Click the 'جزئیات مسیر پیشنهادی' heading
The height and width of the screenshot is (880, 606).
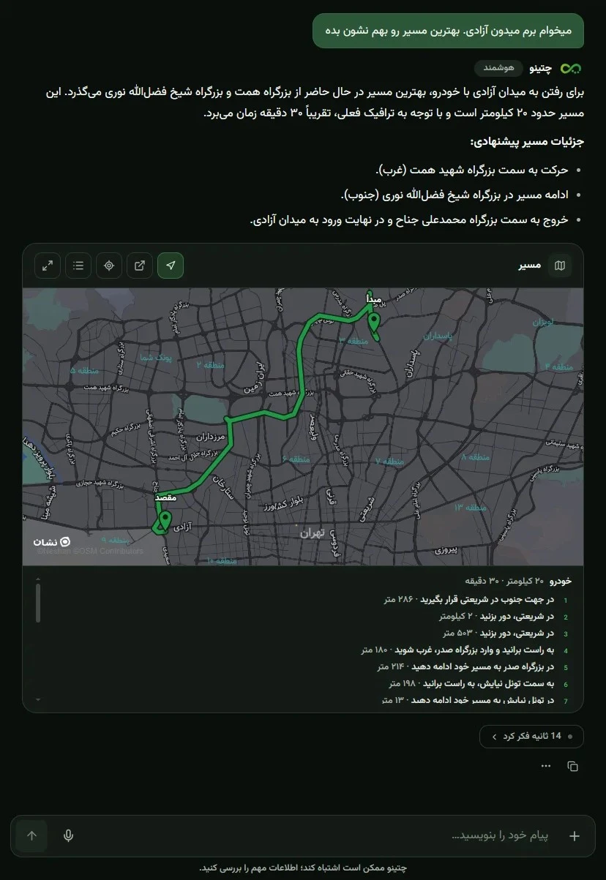tap(526, 141)
